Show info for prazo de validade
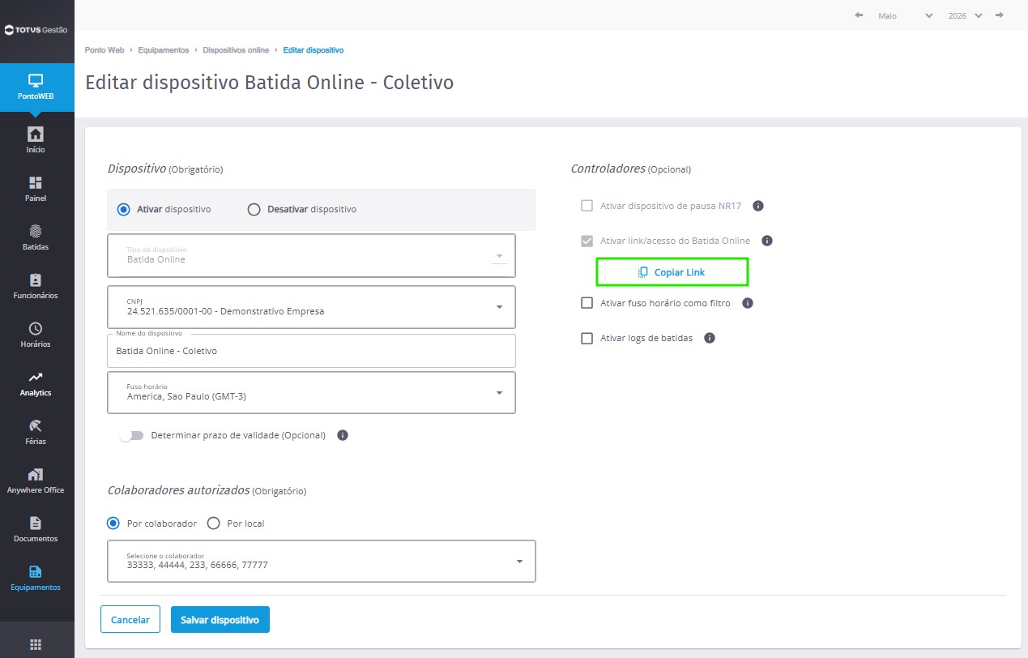The image size is (1028, 658). pos(343,435)
